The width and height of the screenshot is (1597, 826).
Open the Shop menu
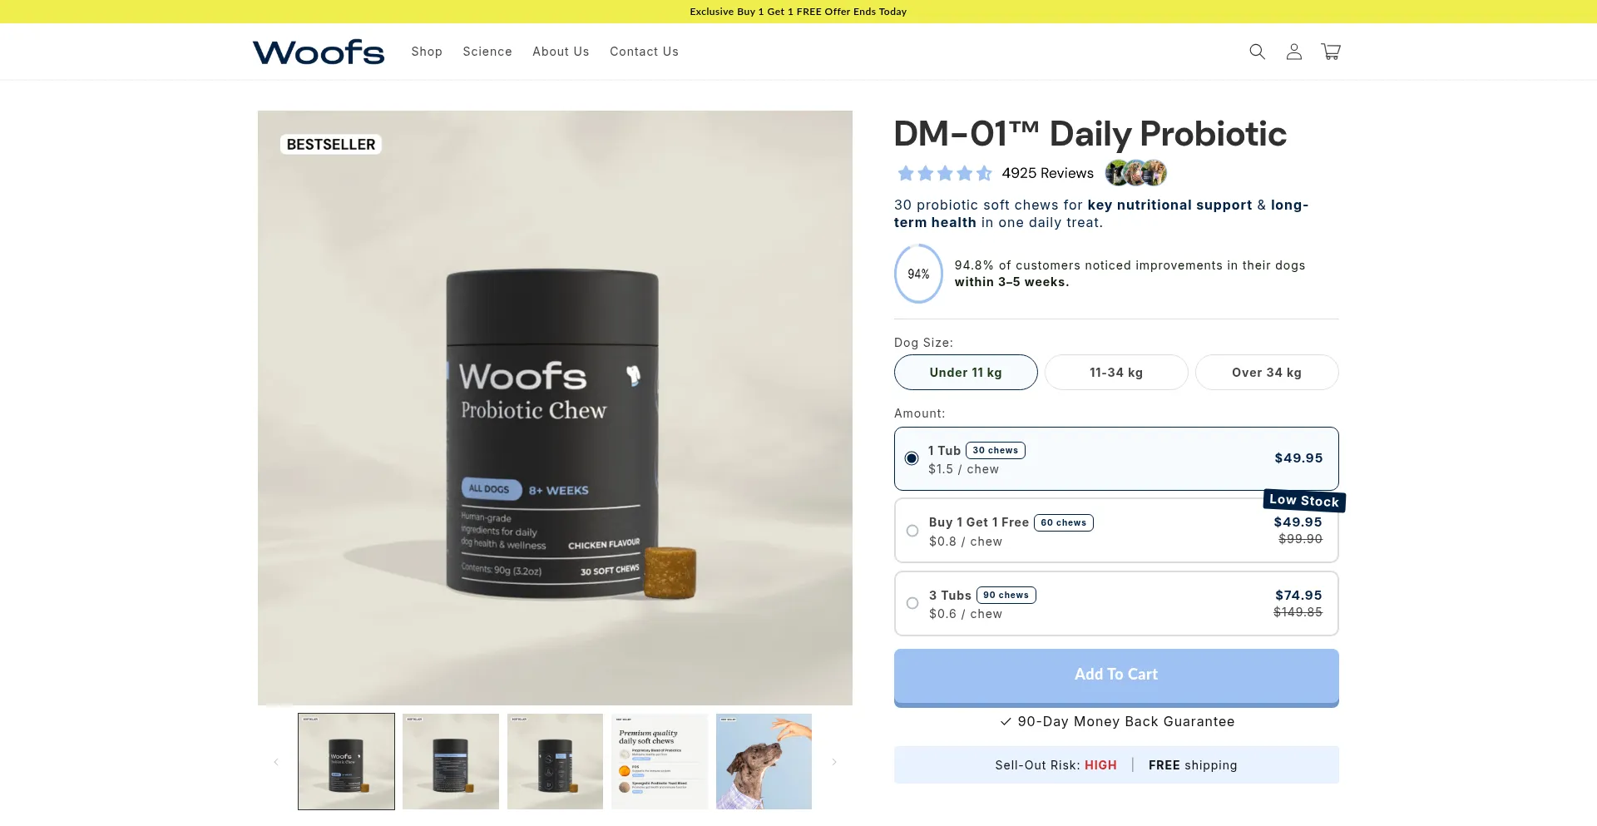(x=427, y=52)
